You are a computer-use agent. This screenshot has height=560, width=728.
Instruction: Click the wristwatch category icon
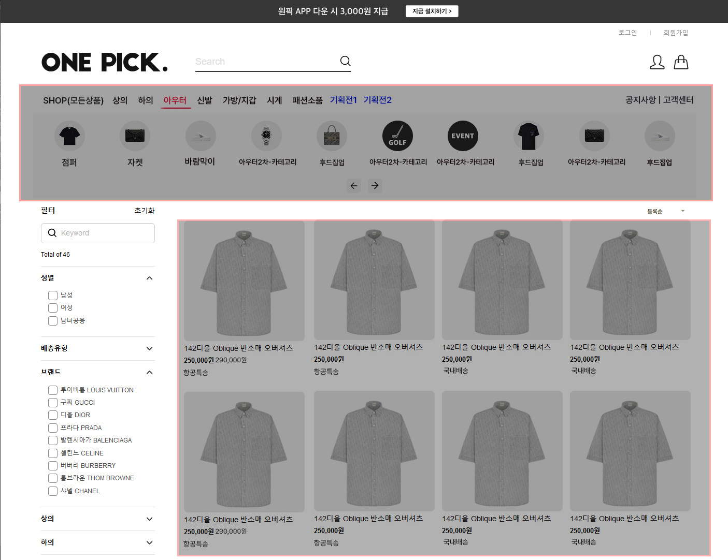coord(266,136)
